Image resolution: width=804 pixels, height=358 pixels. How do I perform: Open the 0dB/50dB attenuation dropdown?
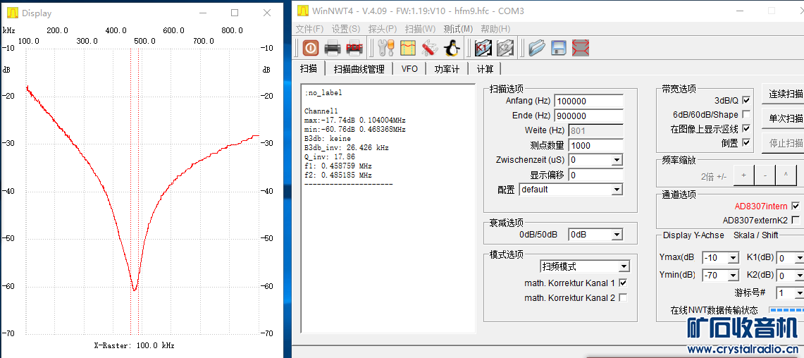tap(617, 235)
